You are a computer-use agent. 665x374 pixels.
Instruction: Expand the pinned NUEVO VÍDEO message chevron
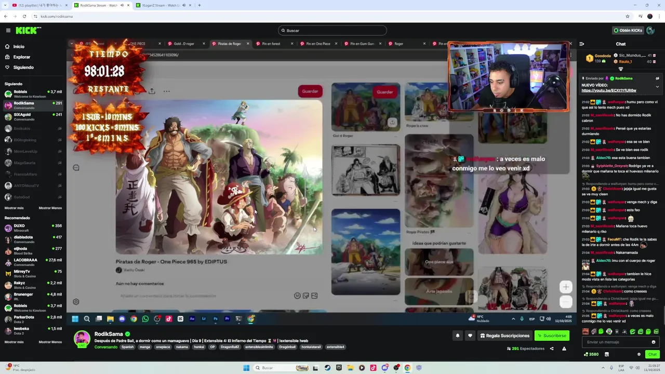point(657,87)
